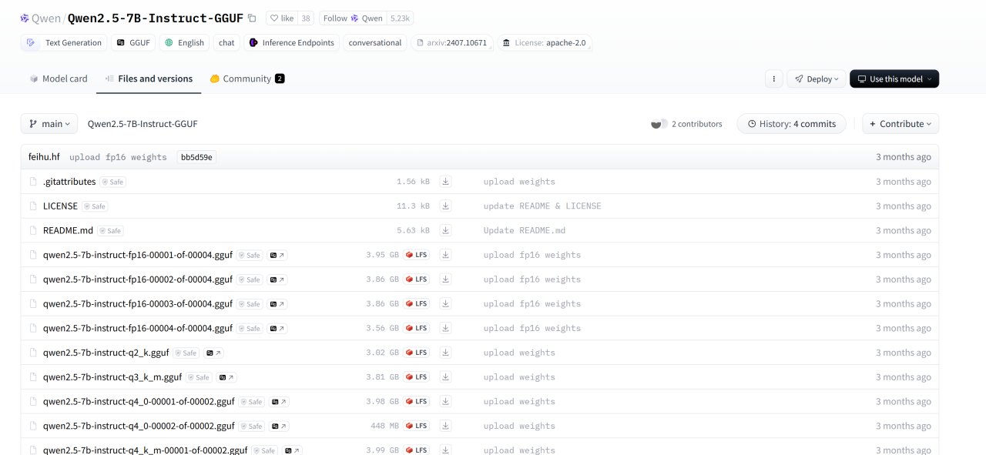
Task: Click the contributors avatar icon
Action: (x=659, y=124)
